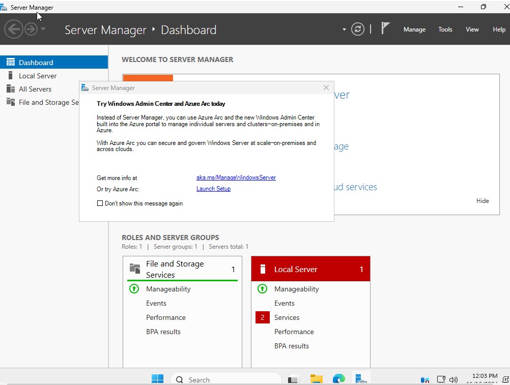Expand the navigation history dropdown arrow
This screenshot has width=510, height=385.
(43, 29)
